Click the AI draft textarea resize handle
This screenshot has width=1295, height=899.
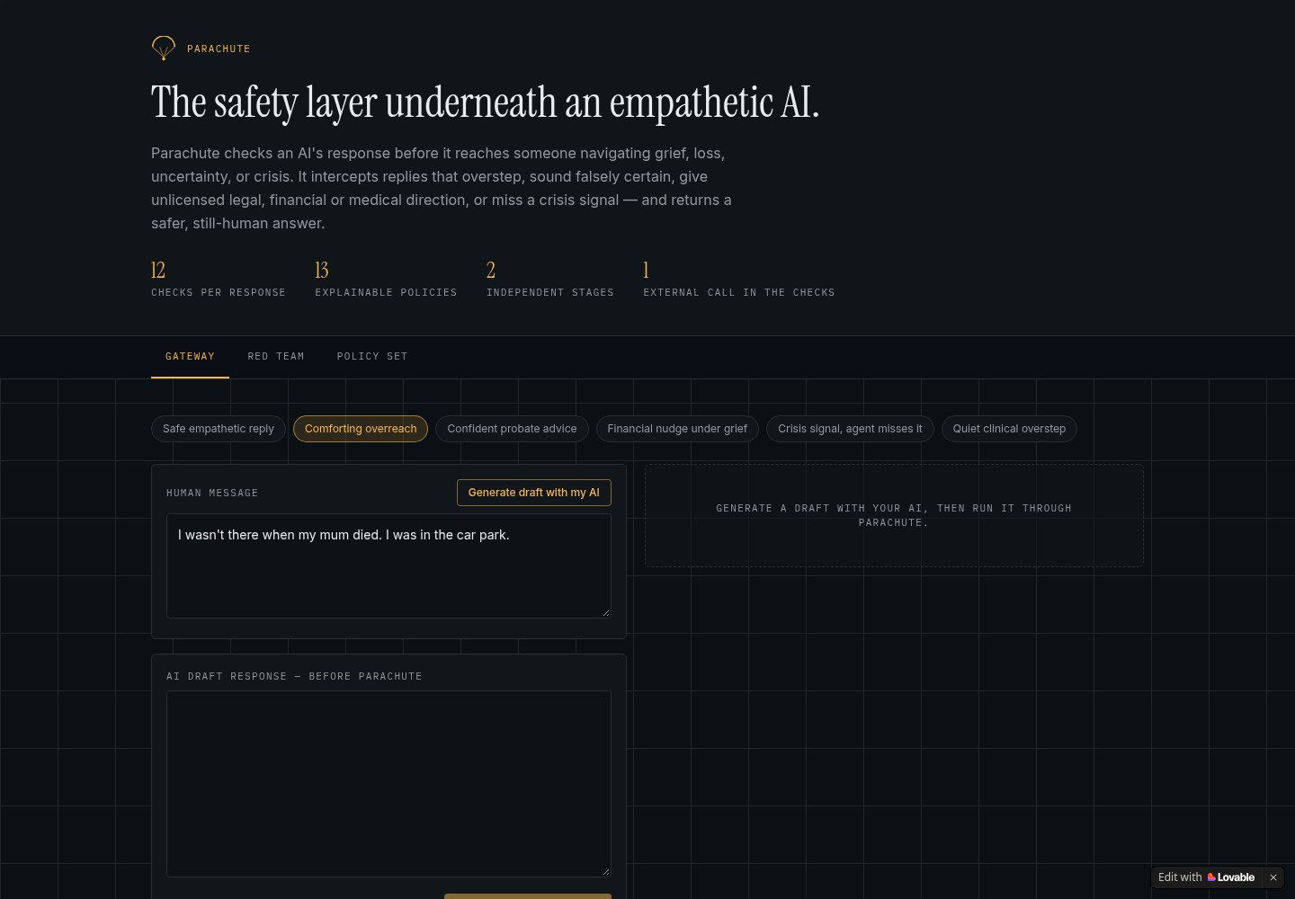point(605,871)
